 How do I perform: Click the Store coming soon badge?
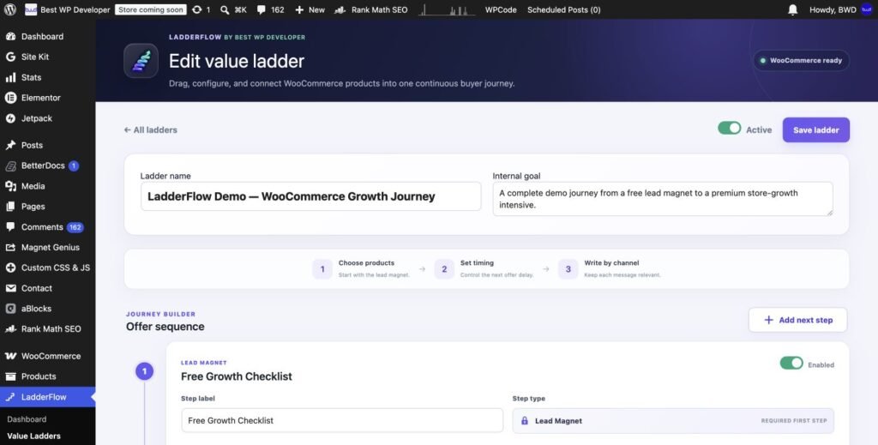pyautogui.click(x=151, y=9)
